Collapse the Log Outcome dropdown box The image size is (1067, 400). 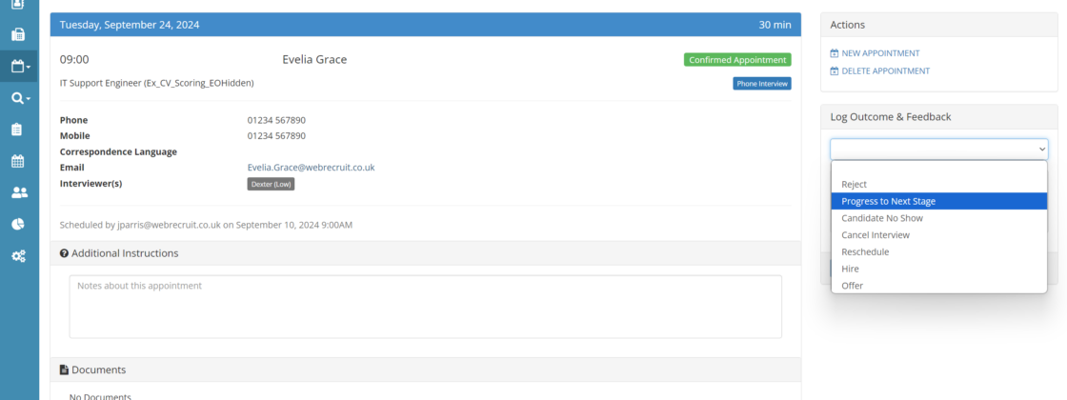pos(938,150)
